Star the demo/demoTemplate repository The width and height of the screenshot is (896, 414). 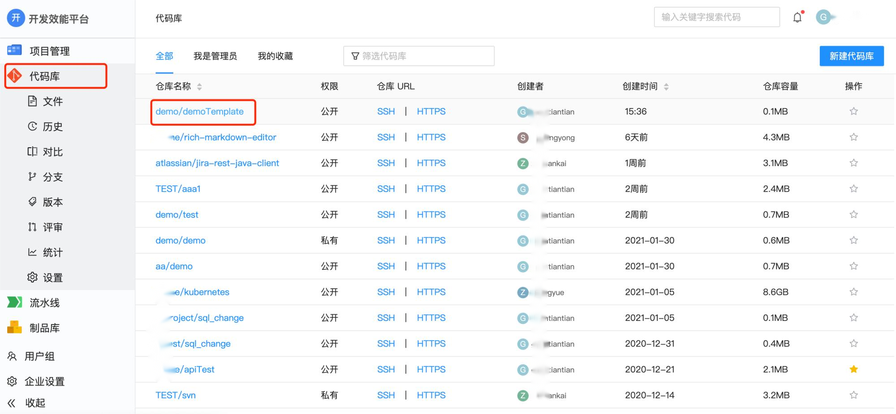pyautogui.click(x=853, y=111)
